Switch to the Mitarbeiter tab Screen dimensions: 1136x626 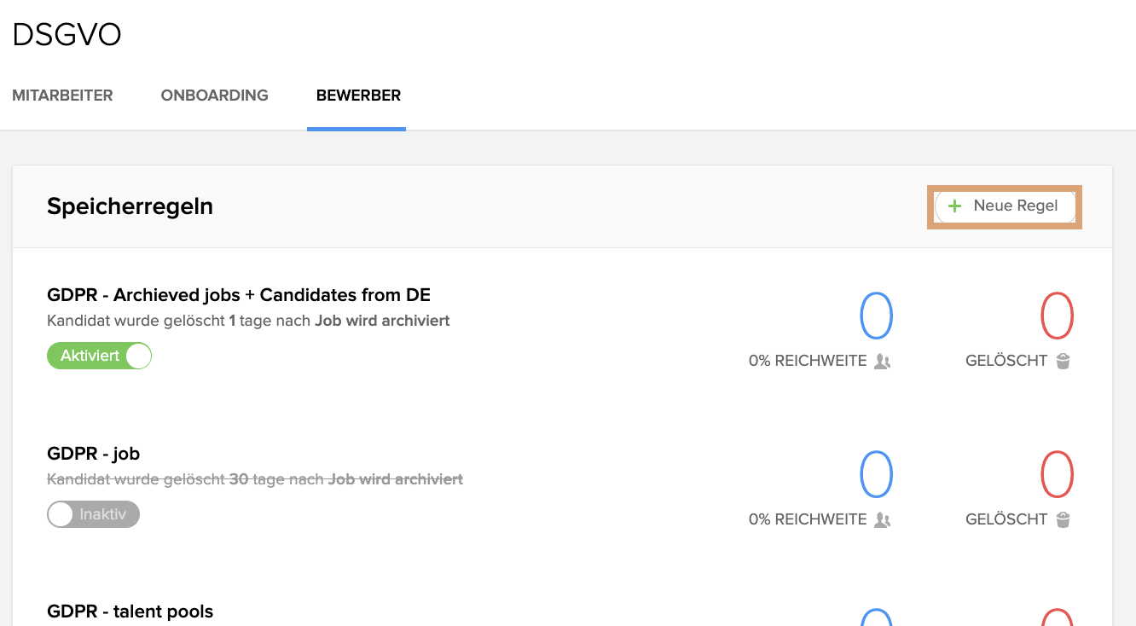click(62, 96)
